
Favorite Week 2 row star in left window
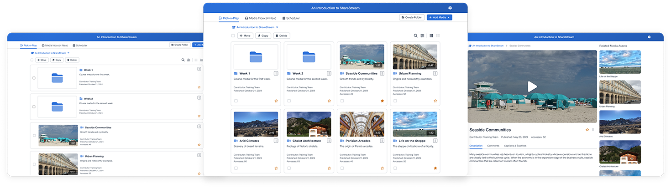click(199, 116)
